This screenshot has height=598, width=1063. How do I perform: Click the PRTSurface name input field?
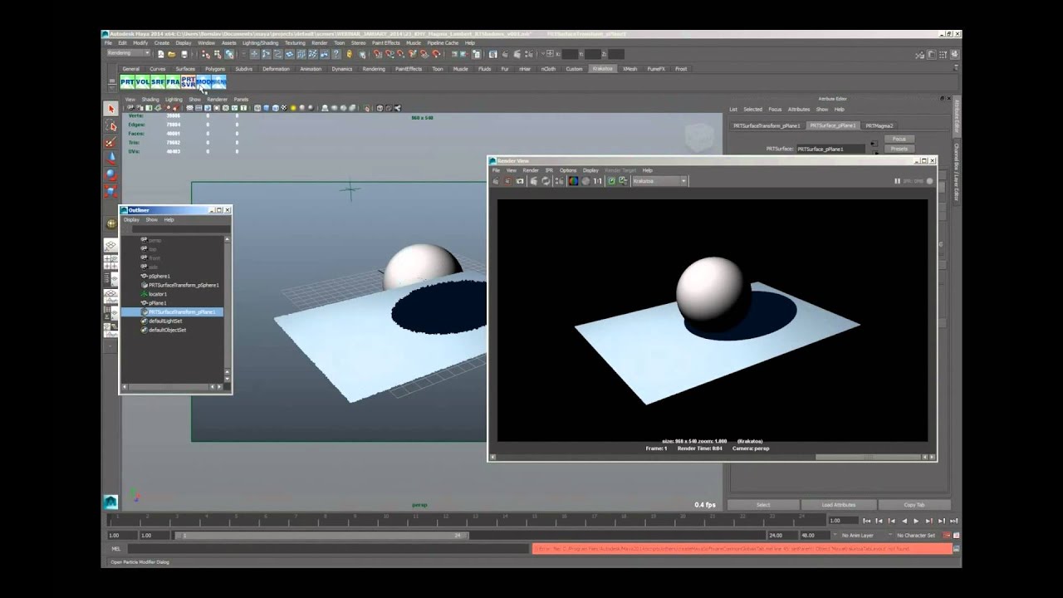pyautogui.click(x=831, y=149)
